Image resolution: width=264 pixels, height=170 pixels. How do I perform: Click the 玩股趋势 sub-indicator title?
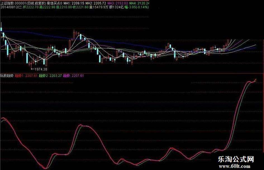click(x=7, y=76)
